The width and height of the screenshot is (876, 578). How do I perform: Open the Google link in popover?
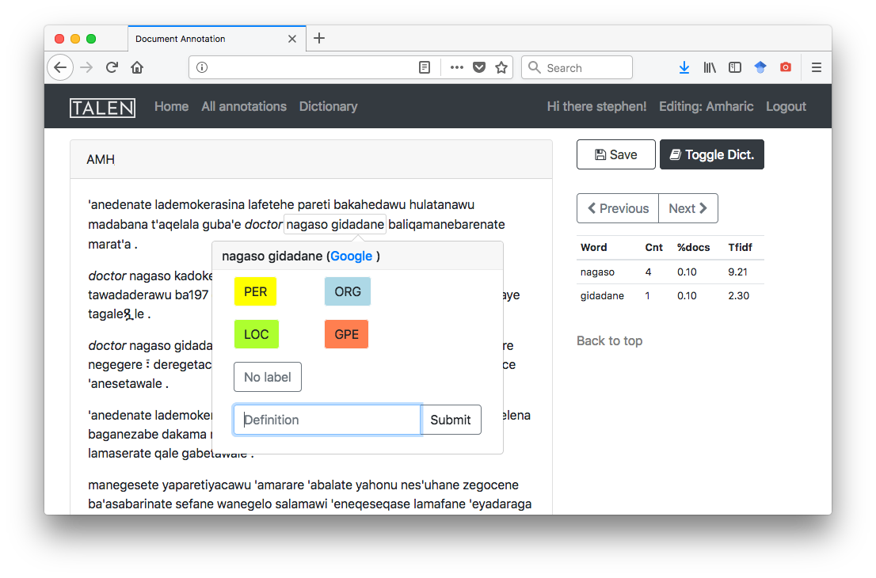tap(352, 256)
